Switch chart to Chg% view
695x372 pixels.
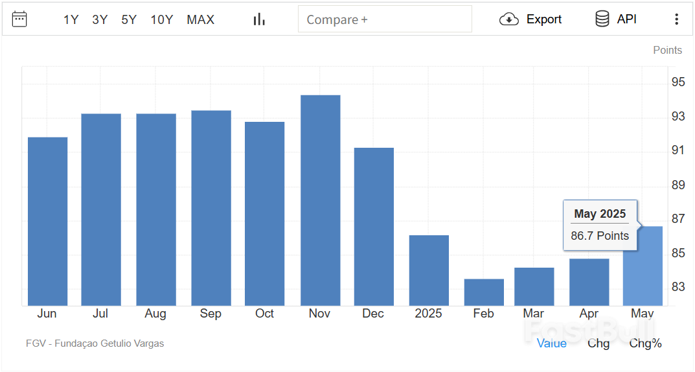tap(645, 343)
